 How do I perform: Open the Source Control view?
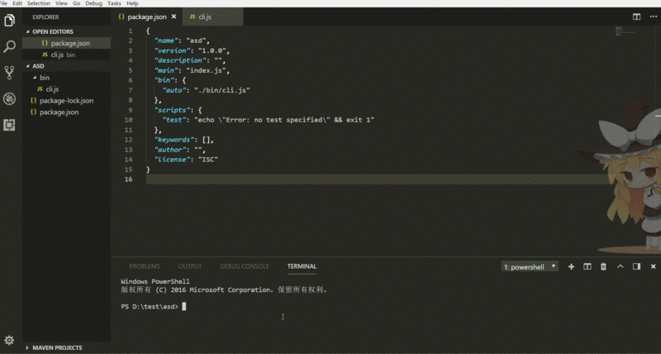10,72
